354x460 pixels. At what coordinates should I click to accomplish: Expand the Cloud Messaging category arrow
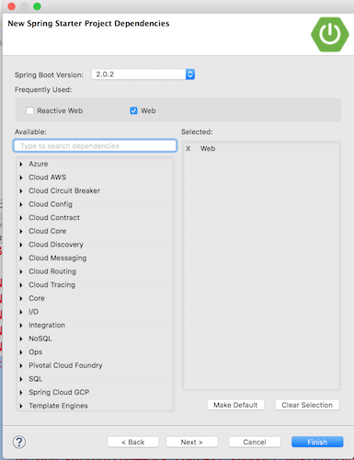click(21, 259)
